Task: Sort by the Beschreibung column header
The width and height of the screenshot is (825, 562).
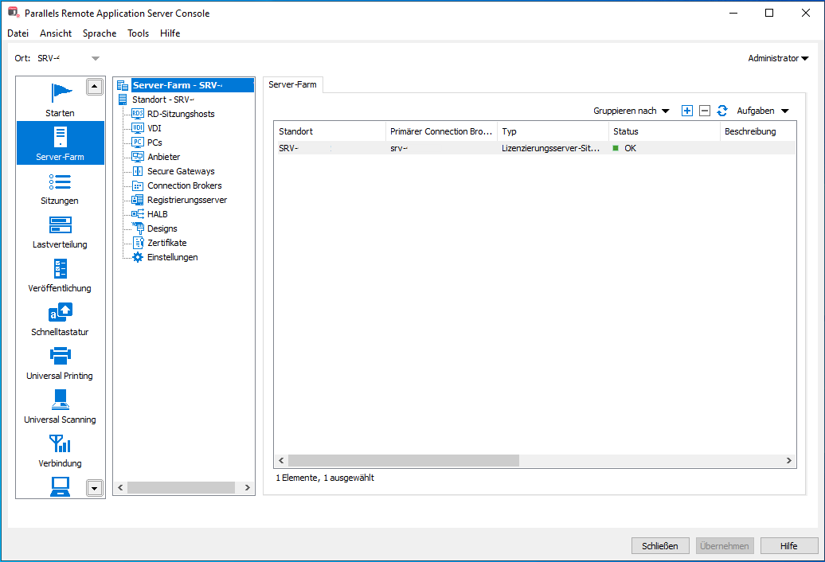Action: pyautogui.click(x=758, y=131)
